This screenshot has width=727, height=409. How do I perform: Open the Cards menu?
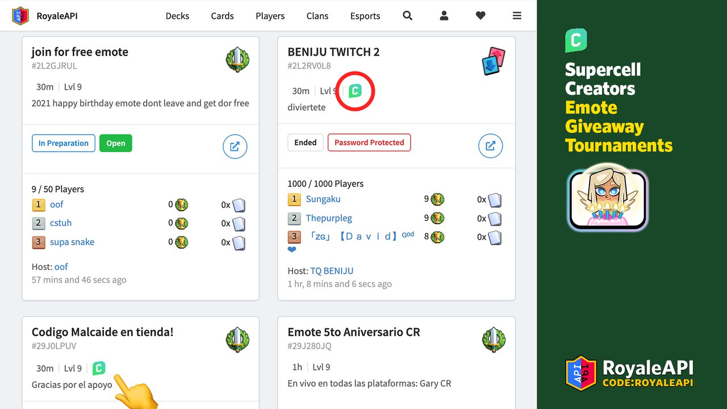(222, 16)
